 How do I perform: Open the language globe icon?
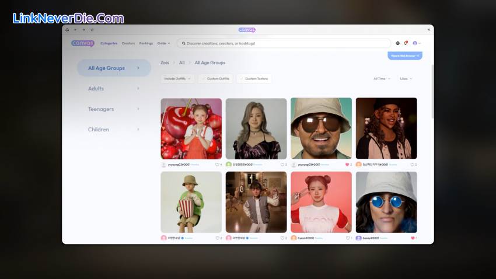(398, 43)
